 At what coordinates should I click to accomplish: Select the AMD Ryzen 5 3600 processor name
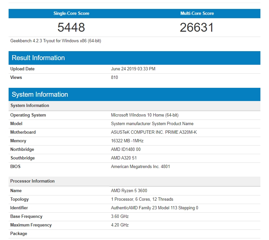[129, 191]
